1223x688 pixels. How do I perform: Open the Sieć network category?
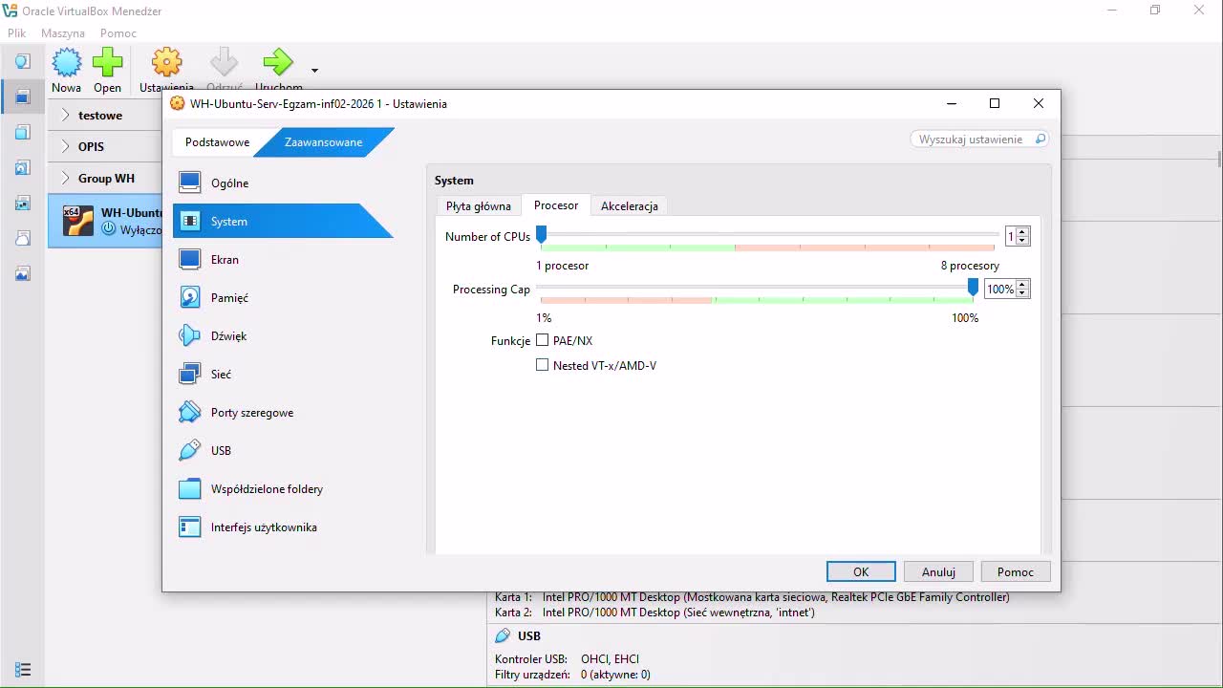[x=283, y=375]
